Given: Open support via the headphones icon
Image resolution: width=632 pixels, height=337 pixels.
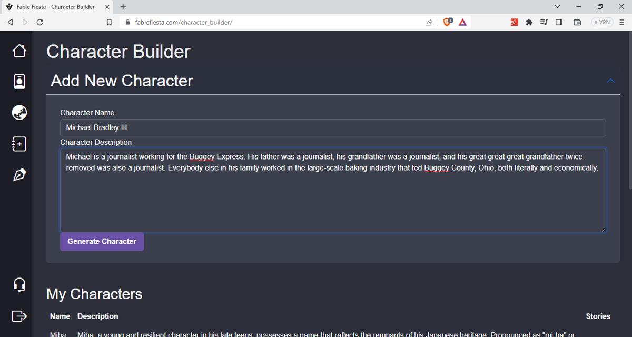Looking at the screenshot, I should pos(19,284).
